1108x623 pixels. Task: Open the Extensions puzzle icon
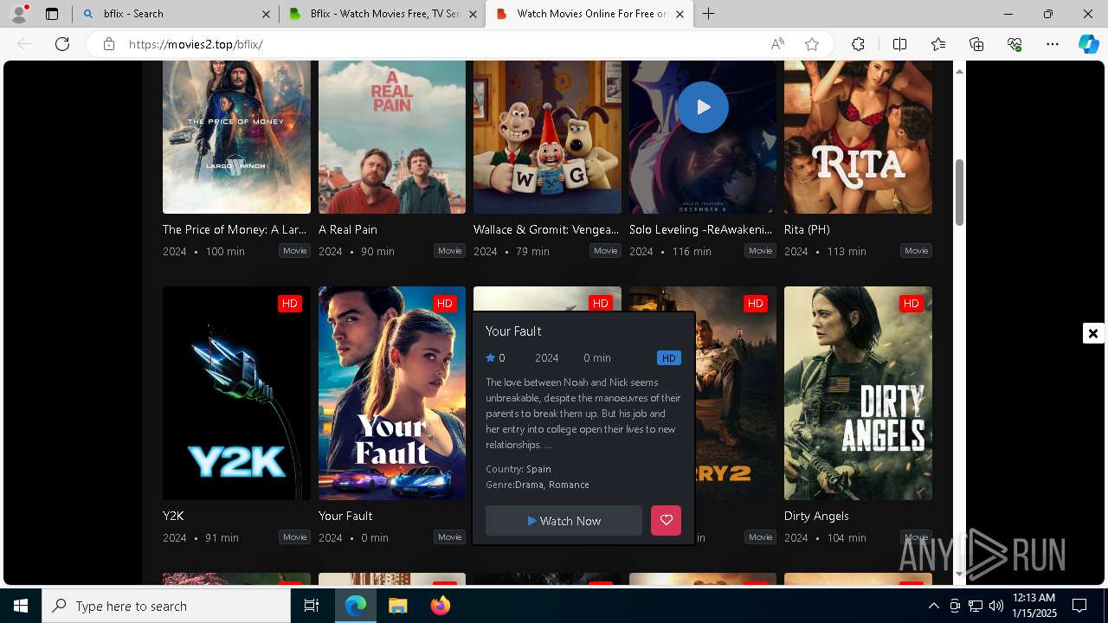coord(858,44)
